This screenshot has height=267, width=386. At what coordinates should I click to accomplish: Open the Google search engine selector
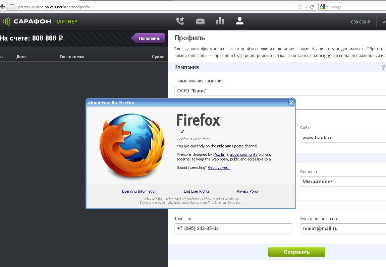click(x=324, y=7)
